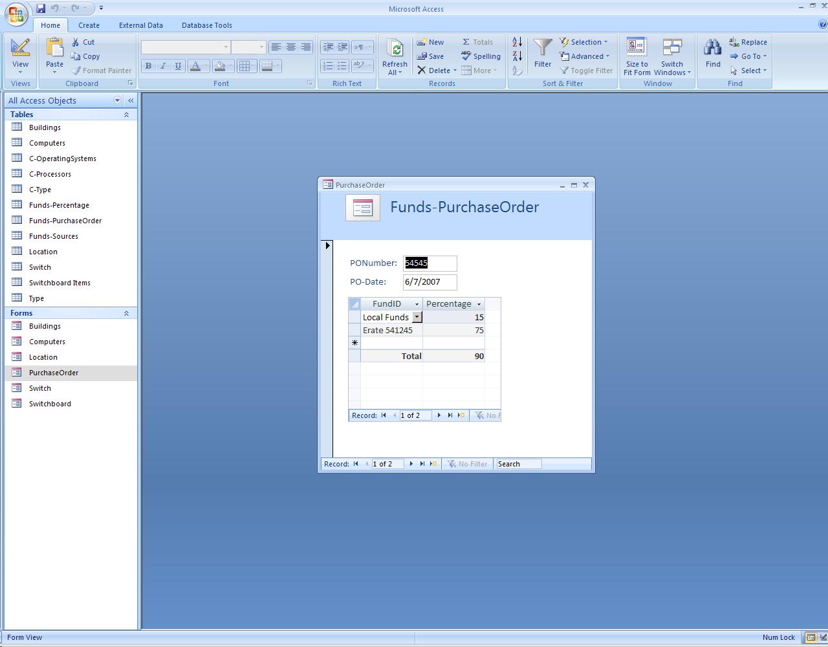This screenshot has height=647, width=828.
Task: Switch to Form View in status bar
Action: [x=811, y=637]
